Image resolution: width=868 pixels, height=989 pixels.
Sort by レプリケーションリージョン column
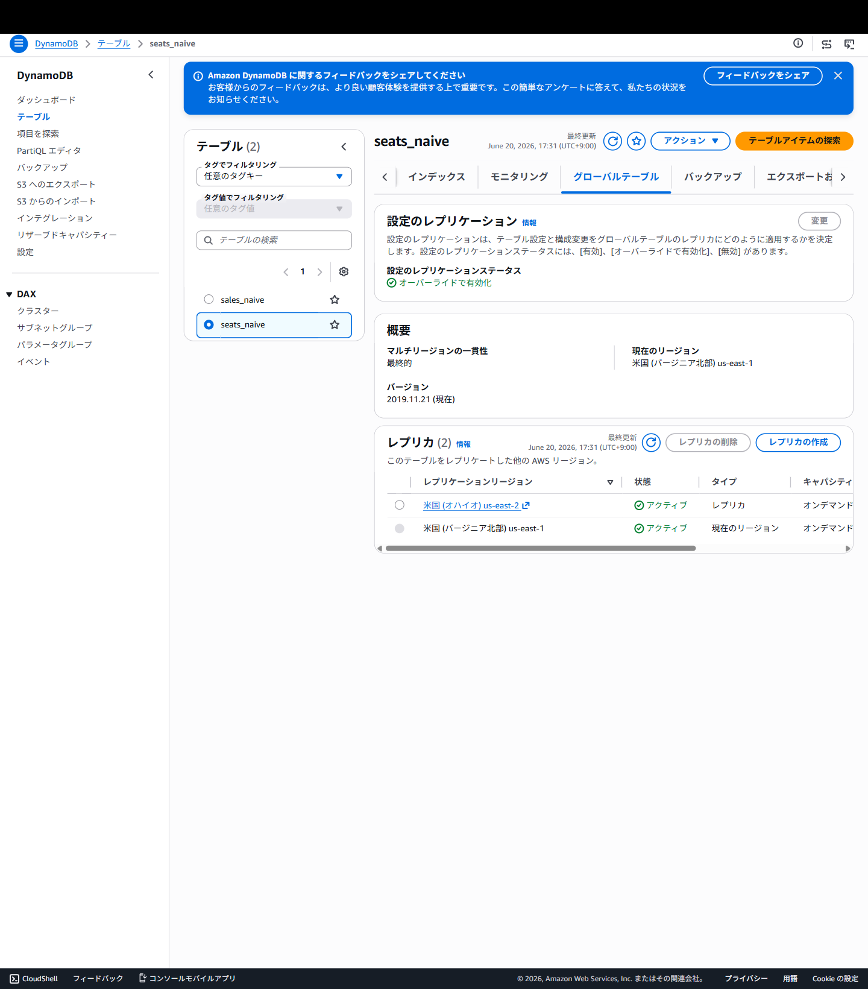click(x=610, y=482)
